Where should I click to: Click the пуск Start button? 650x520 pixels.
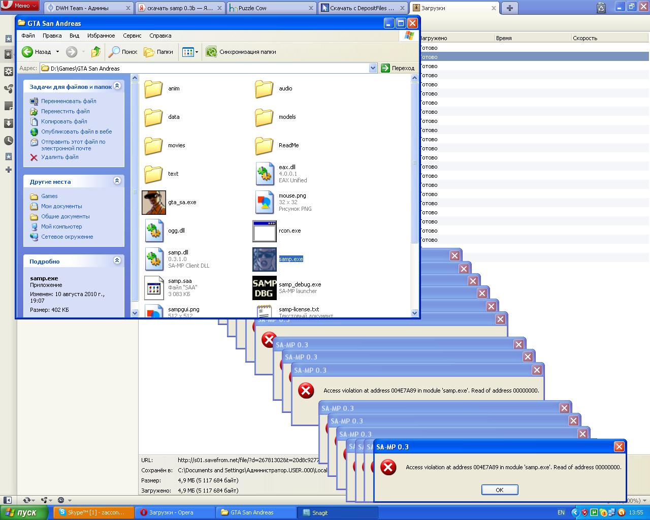(x=24, y=512)
